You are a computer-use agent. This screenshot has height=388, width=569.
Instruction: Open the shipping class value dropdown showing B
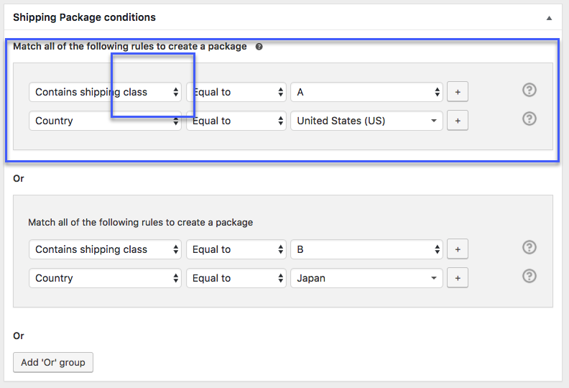pyautogui.click(x=366, y=249)
